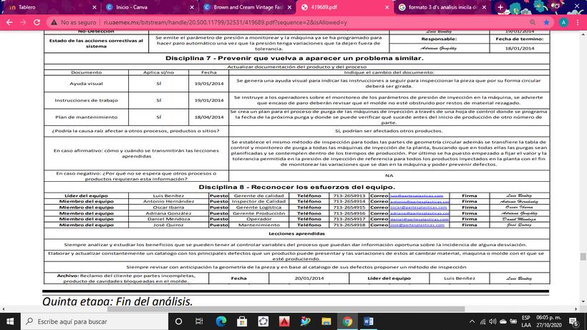Launch Microsoft Edge from the taskbar
Viewport: 587px width, 330px height.
pyautogui.click(x=221, y=321)
